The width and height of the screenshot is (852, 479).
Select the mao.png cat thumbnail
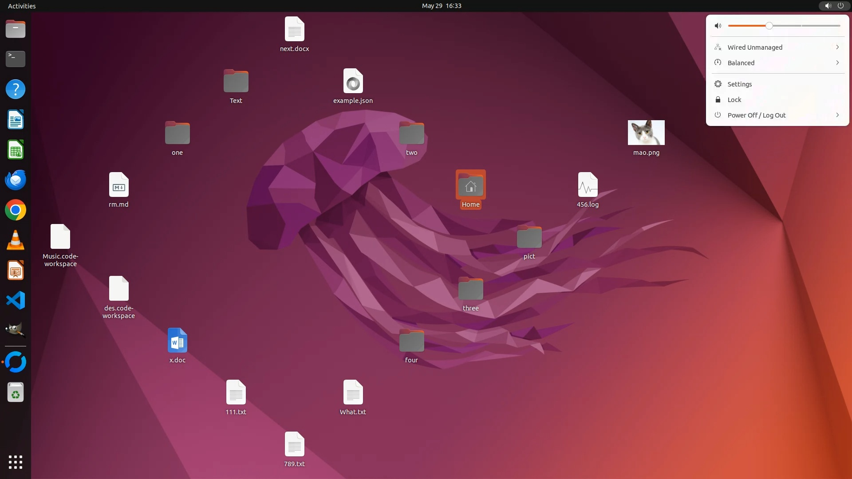coord(646,133)
